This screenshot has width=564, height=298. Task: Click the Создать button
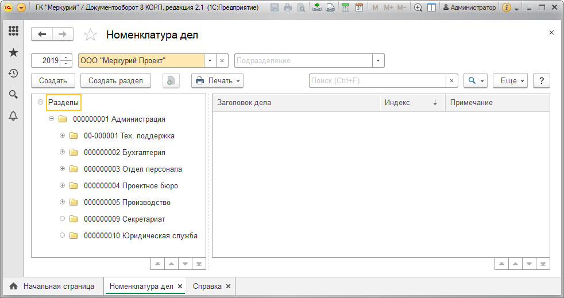point(53,80)
